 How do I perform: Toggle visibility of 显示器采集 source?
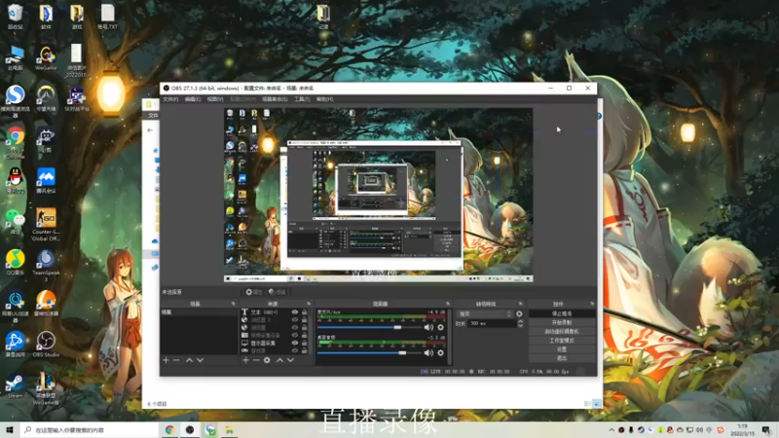click(x=295, y=344)
